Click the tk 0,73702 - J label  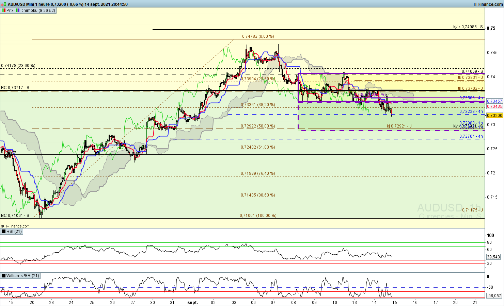[x=470, y=88]
